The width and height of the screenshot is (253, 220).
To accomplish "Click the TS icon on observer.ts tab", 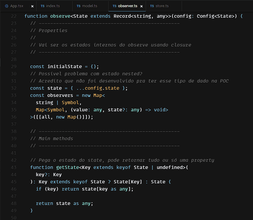I will pos(115,6).
